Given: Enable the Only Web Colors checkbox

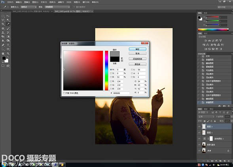Looking at the screenshot, I should coord(64,93).
